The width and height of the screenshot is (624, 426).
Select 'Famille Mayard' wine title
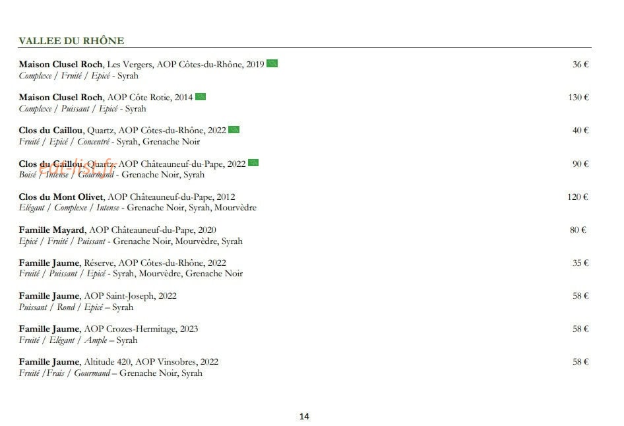117,230
